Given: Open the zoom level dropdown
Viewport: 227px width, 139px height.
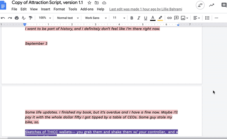Looking at the screenshot, I should click(x=45, y=18).
